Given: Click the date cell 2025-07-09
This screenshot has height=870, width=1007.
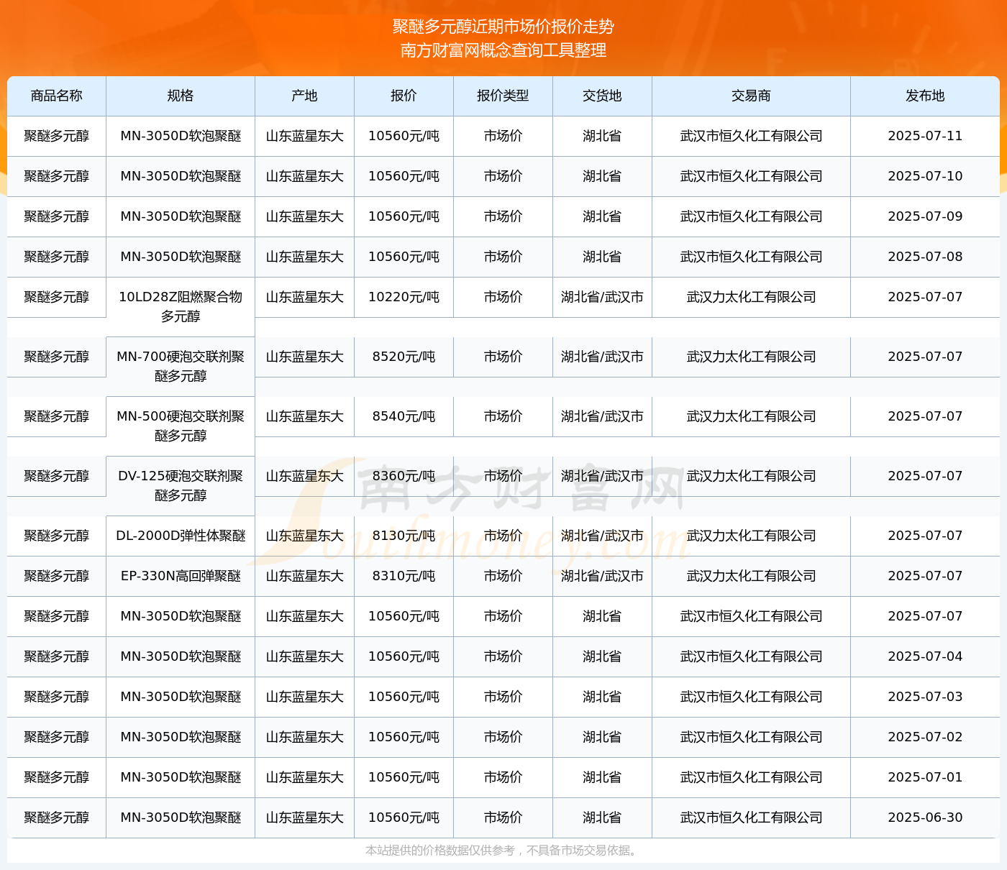Looking at the screenshot, I should click(x=926, y=216).
